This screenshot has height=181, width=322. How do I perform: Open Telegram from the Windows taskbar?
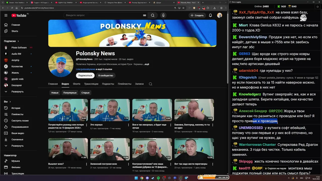tap(186, 178)
